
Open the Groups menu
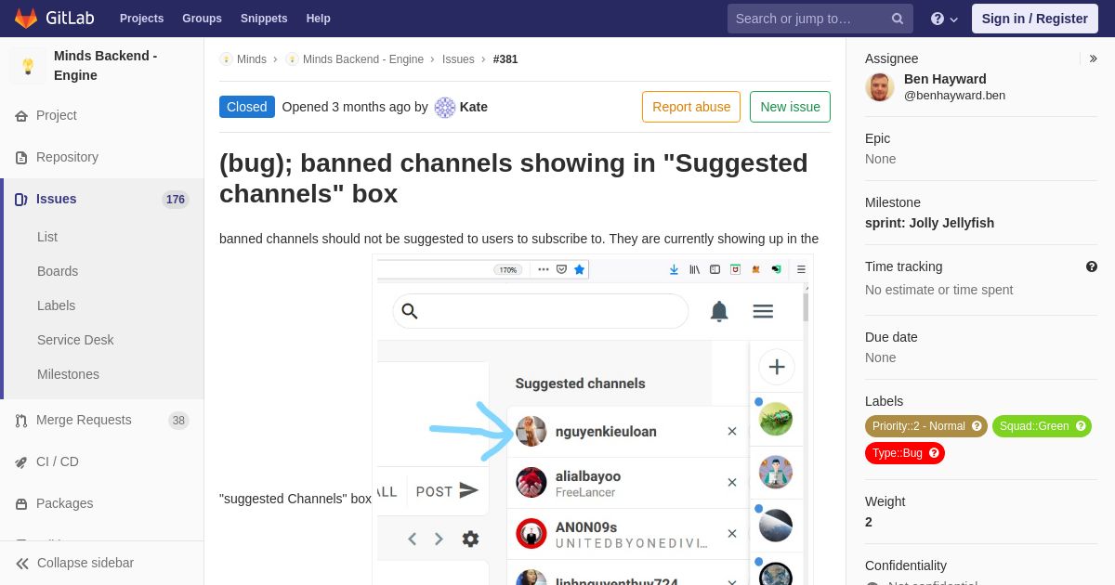point(202,19)
